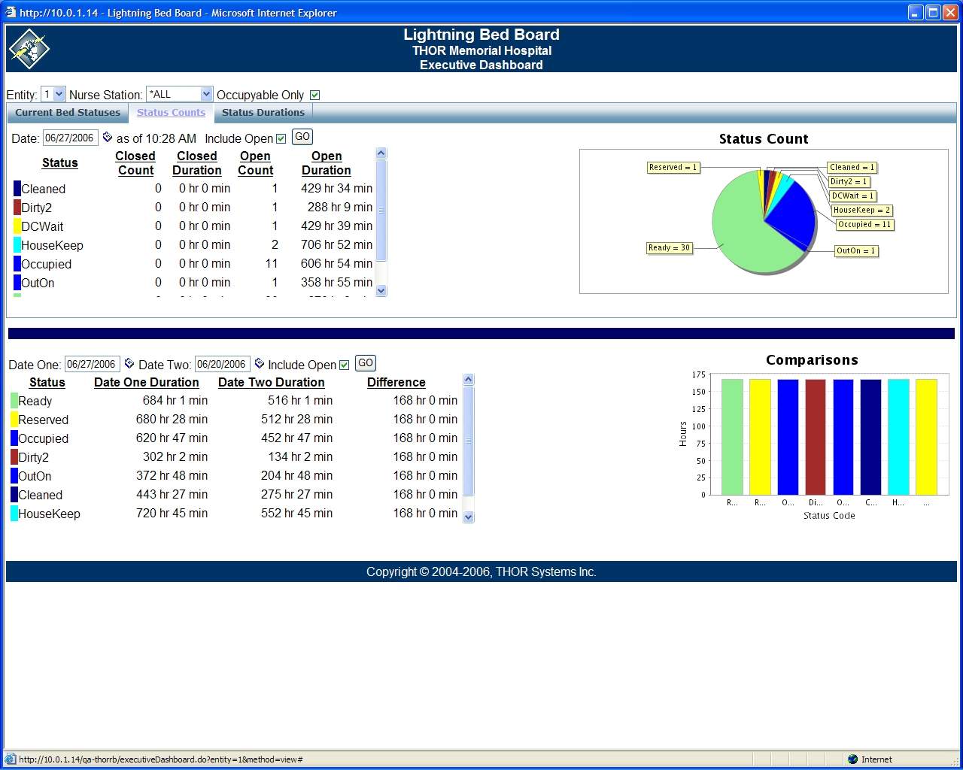963x770 pixels.
Task: Click Ready date one duration 684 hr 1 min
Action: click(175, 401)
